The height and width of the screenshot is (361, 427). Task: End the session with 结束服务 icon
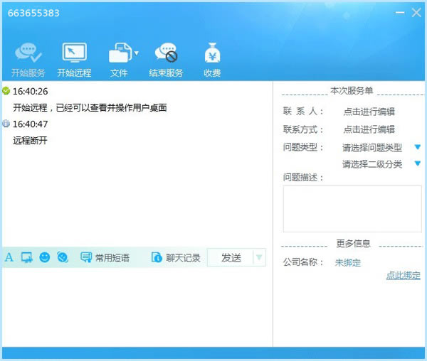[x=166, y=53]
